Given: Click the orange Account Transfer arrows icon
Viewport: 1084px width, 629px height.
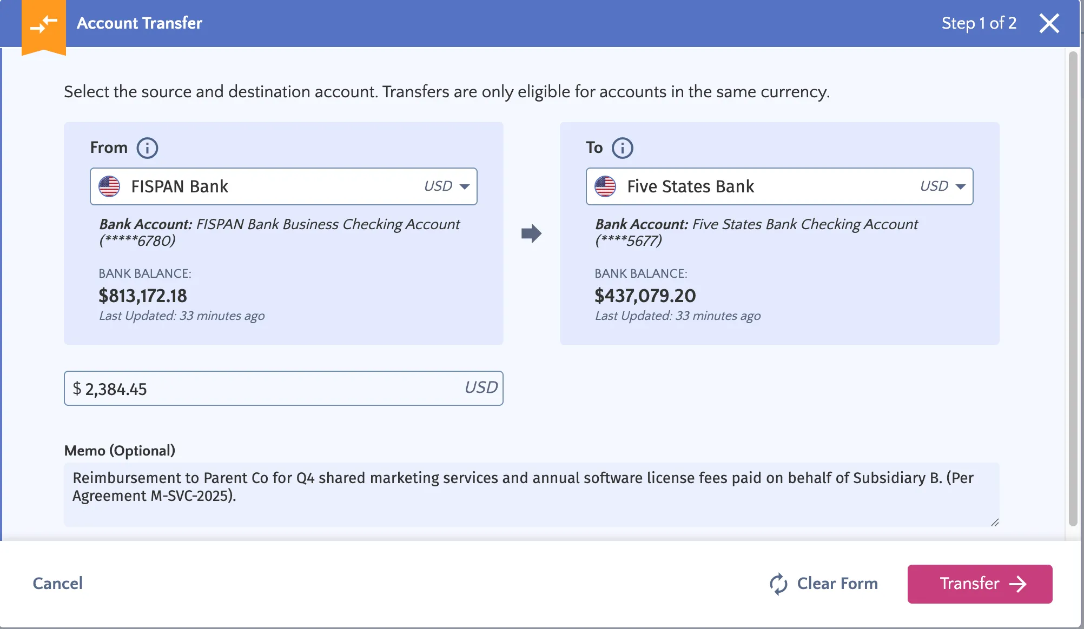Looking at the screenshot, I should click(44, 25).
